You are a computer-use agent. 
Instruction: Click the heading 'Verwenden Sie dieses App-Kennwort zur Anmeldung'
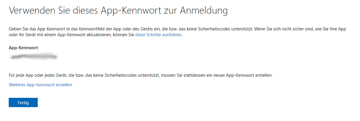(x=118, y=11)
